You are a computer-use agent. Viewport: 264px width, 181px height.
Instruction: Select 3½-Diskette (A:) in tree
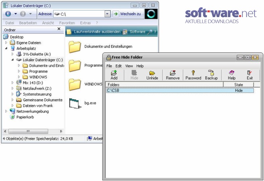(37, 54)
